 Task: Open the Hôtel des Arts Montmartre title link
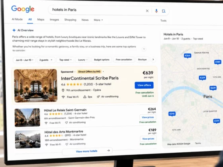click(x=64, y=132)
